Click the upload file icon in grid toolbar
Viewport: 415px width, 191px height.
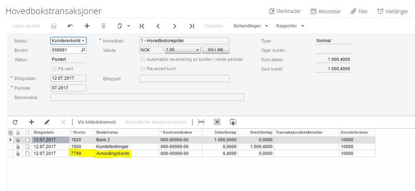[x=233, y=122]
